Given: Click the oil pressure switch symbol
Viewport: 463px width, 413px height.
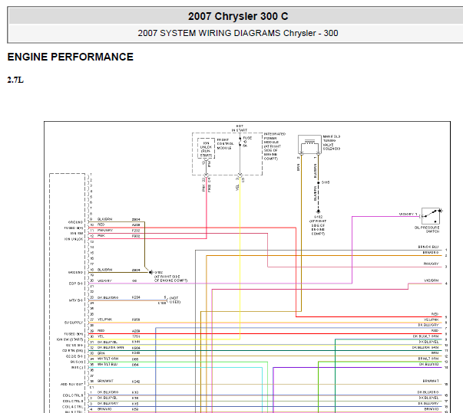Looking at the screenshot, I should pyautogui.click(x=432, y=216).
